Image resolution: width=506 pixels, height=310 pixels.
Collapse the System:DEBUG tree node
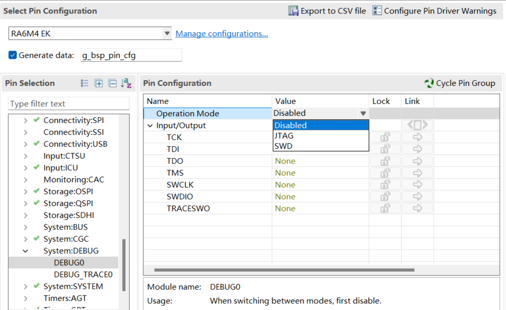pos(25,251)
